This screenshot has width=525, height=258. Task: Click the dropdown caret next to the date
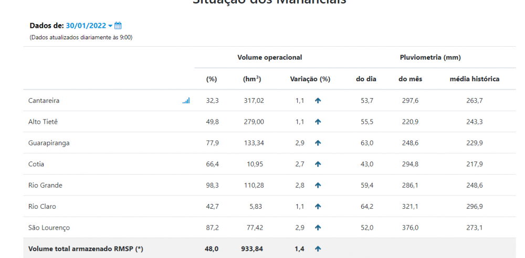(x=110, y=26)
